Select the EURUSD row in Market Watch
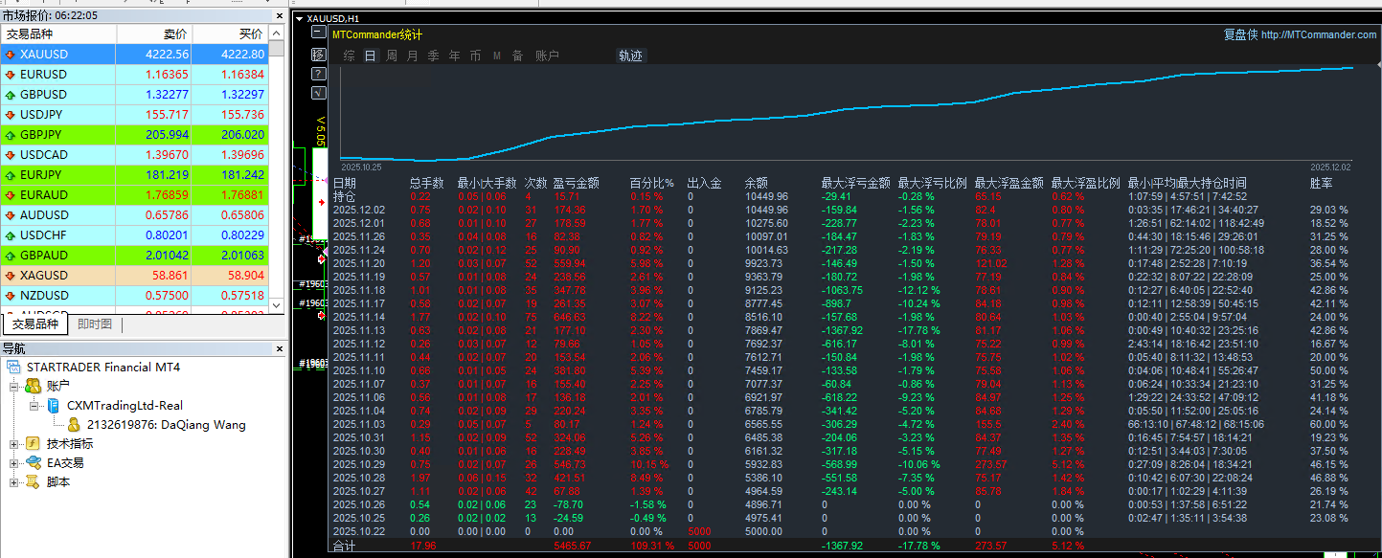 pyautogui.click(x=134, y=75)
